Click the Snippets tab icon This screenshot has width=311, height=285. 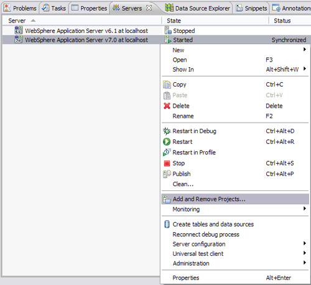(x=239, y=8)
